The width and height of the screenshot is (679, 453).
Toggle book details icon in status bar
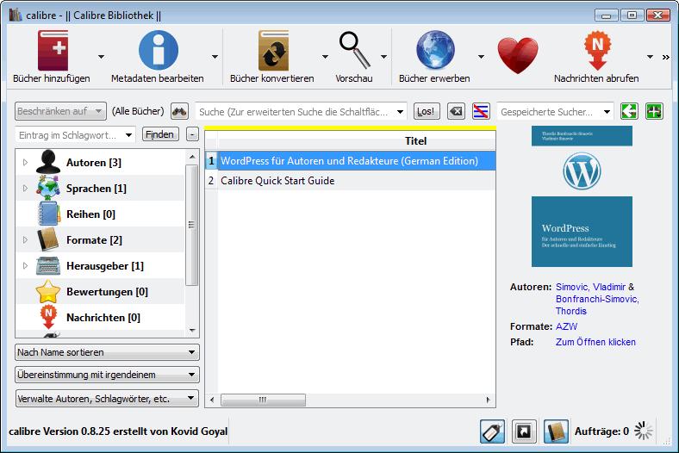click(556, 431)
